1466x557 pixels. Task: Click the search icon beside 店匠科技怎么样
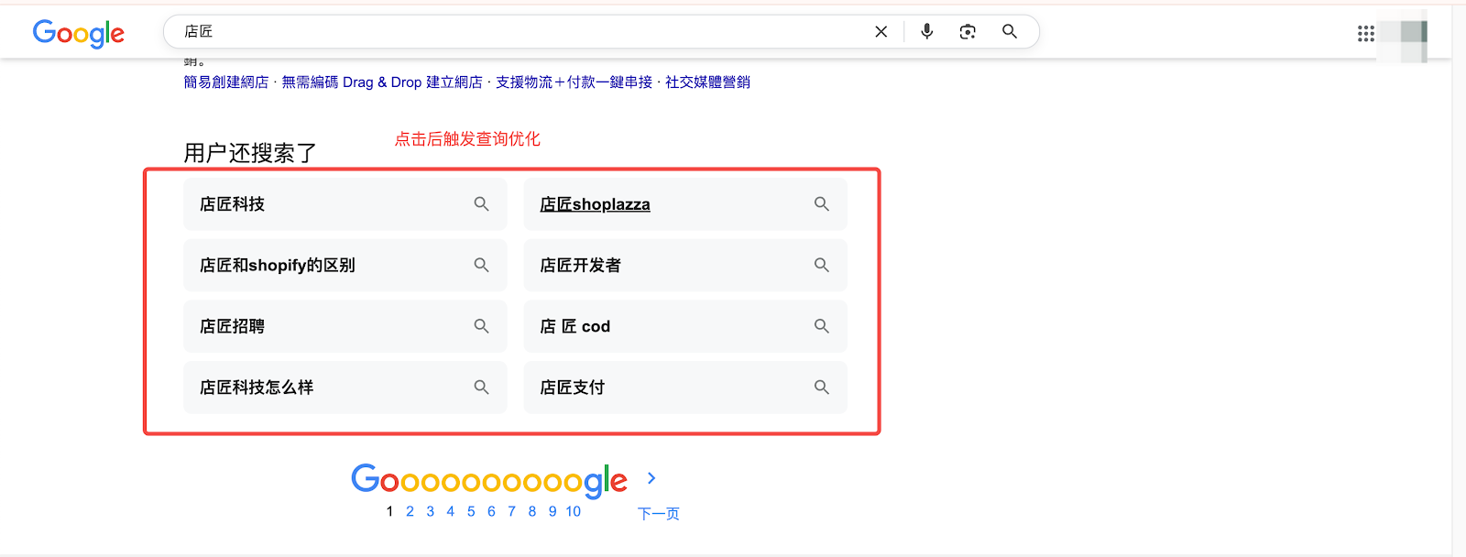point(481,388)
